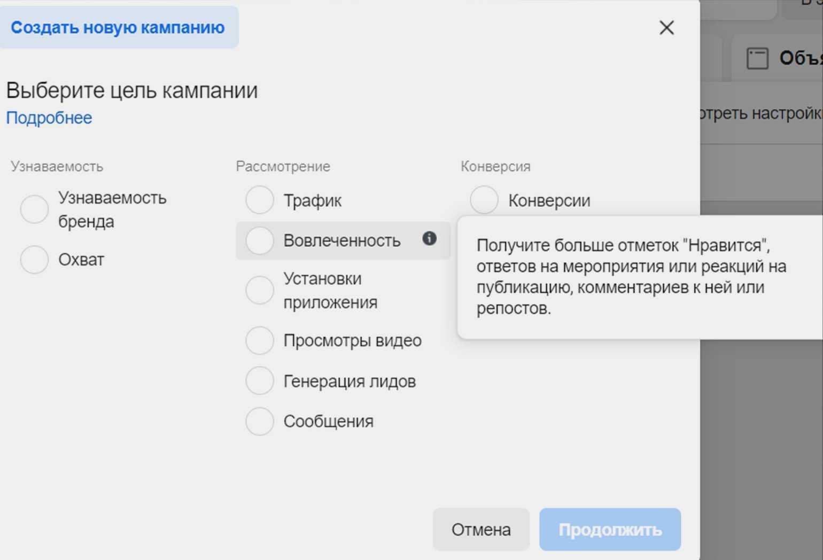Choose the Охват radio button

[35, 260]
